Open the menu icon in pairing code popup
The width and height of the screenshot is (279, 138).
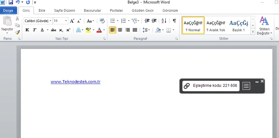[246, 86]
